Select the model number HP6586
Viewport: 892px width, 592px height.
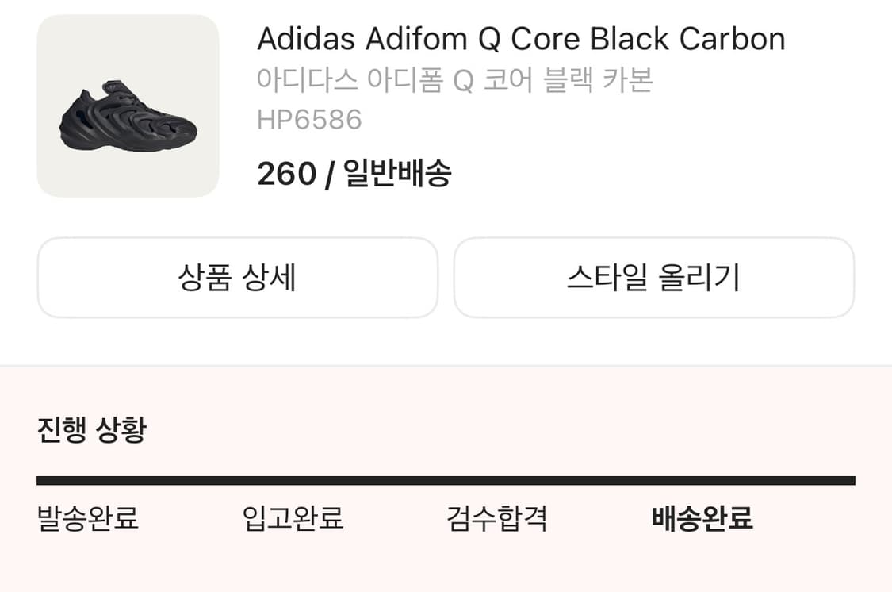pos(310,119)
